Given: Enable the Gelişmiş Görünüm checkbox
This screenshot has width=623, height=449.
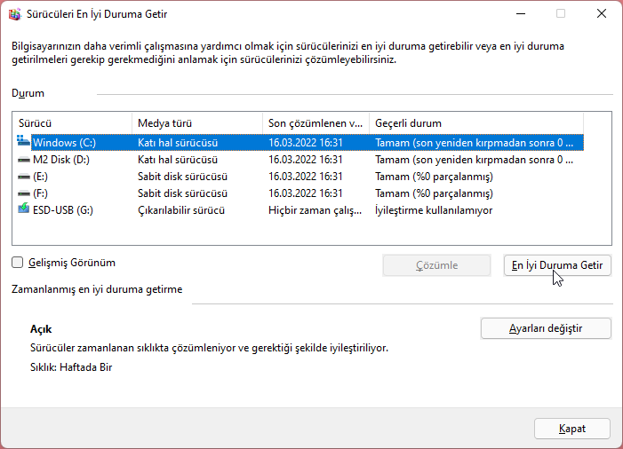Looking at the screenshot, I should tap(18, 263).
